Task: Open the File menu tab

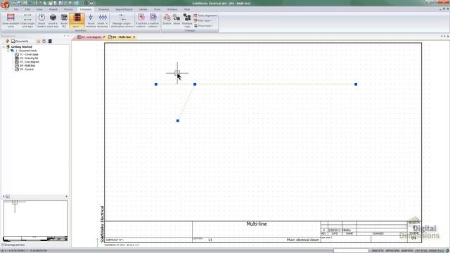Action: point(16,9)
